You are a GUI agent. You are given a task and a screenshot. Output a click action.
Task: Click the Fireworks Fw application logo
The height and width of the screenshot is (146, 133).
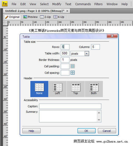tap(5, 4)
